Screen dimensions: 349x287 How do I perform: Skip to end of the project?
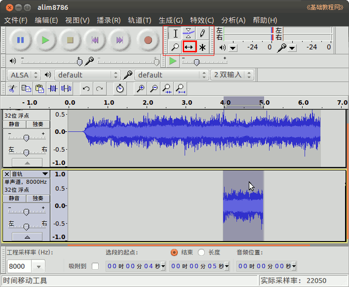point(120,41)
